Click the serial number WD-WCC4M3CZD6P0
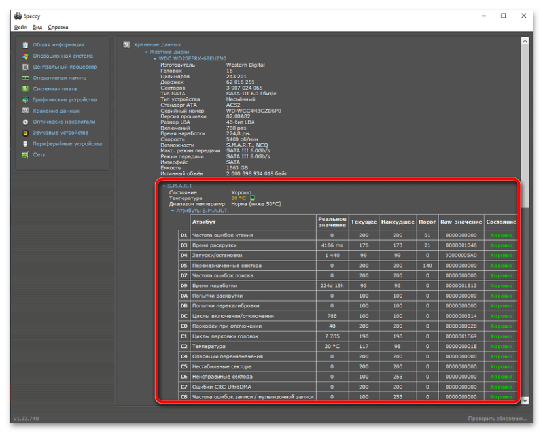The height and width of the screenshot is (433, 543). [x=253, y=111]
